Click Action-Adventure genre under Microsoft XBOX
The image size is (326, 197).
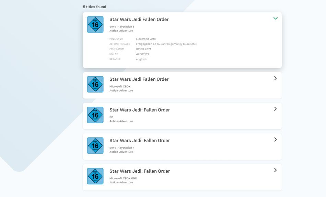click(x=121, y=91)
